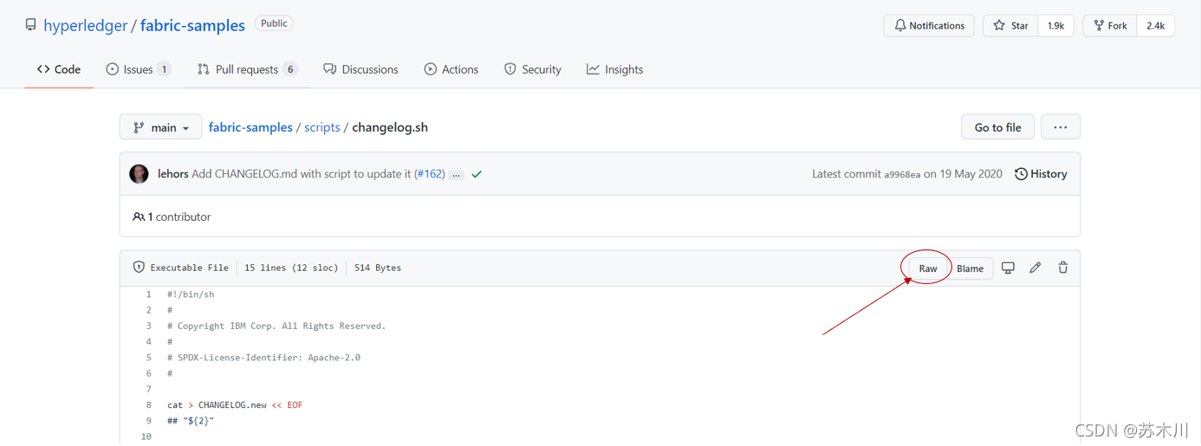Switch to the Security tab
Viewport: 1201px width, 446px height.
click(532, 69)
